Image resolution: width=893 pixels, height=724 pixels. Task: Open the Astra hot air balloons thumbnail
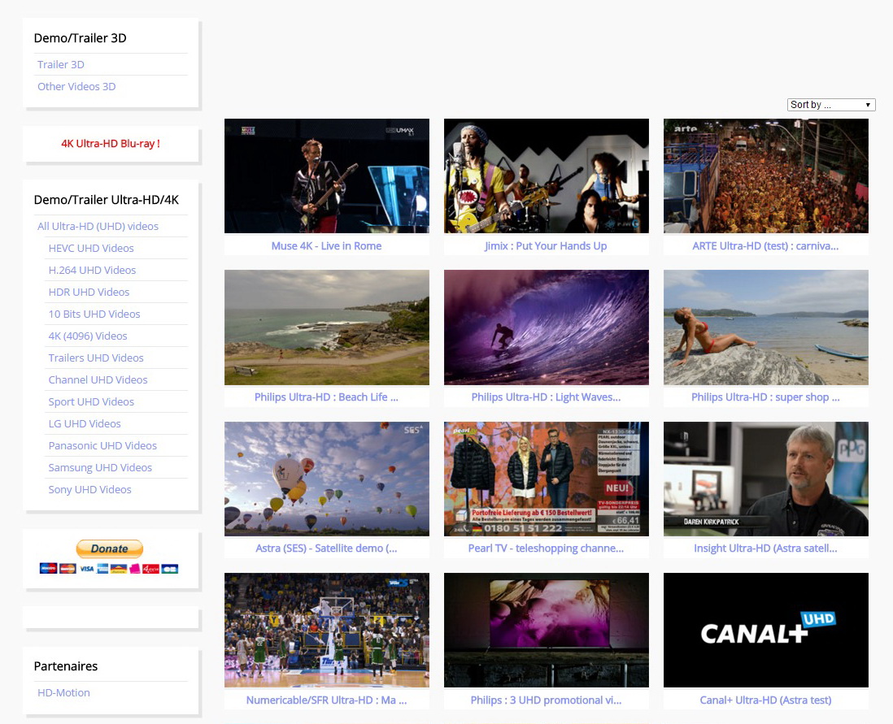coord(327,479)
